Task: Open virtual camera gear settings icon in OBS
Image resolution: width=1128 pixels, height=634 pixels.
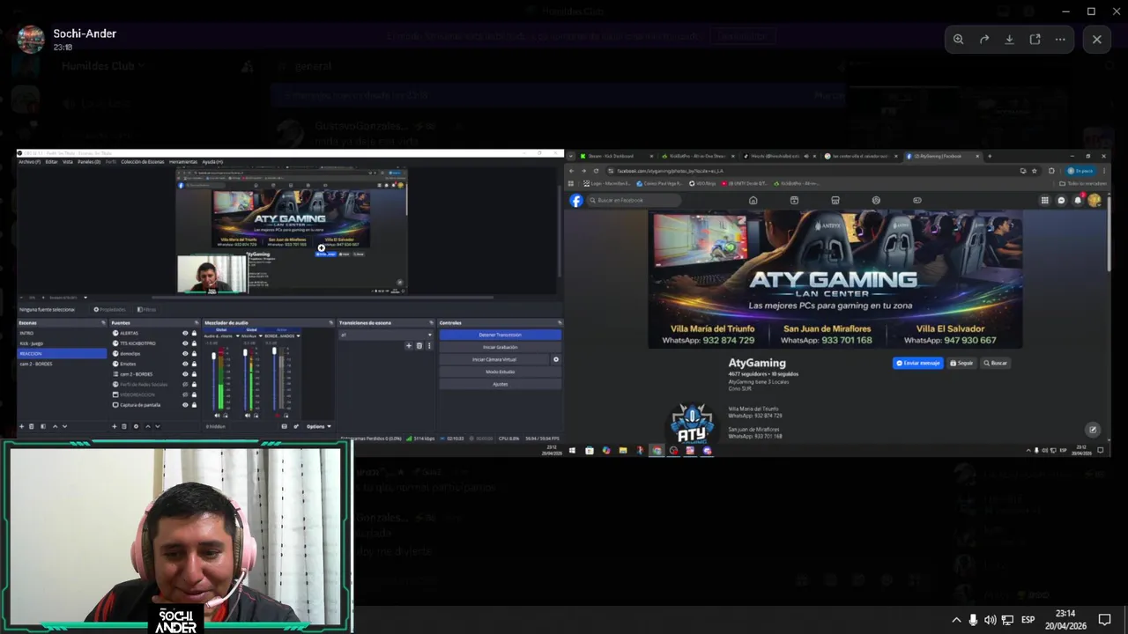Action: coord(556,359)
